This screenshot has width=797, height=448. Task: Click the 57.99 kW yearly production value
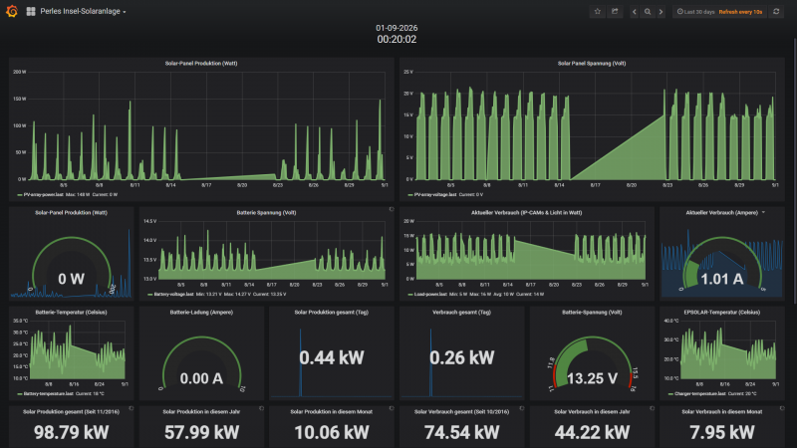[x=201, y=432]
